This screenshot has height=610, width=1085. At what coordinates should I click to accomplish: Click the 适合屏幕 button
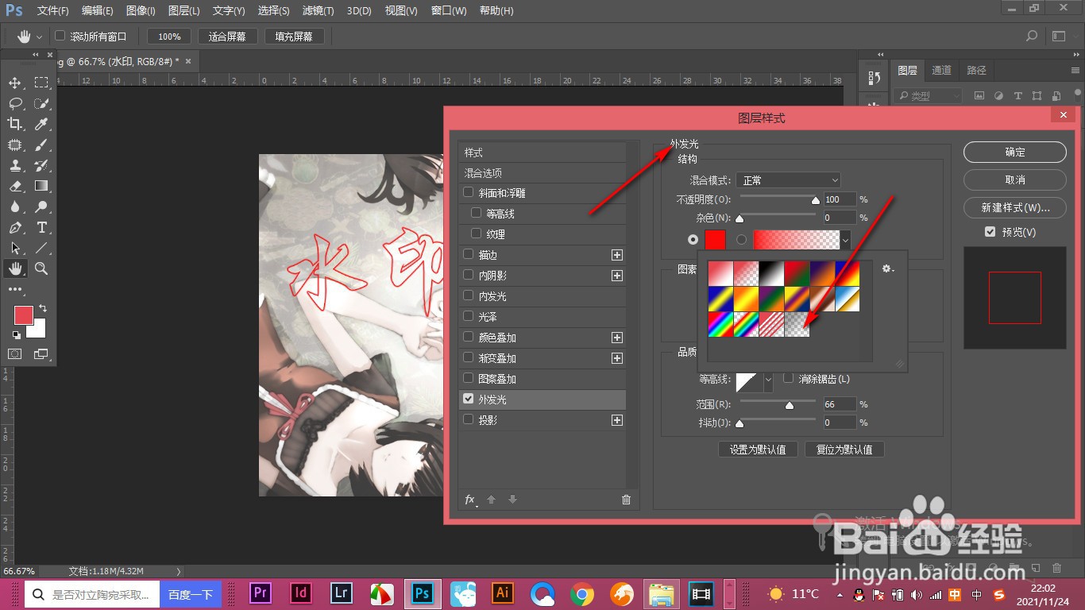pos(227,37)
